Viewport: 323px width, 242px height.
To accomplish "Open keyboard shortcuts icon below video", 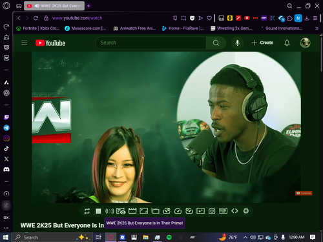I will 223,211.
